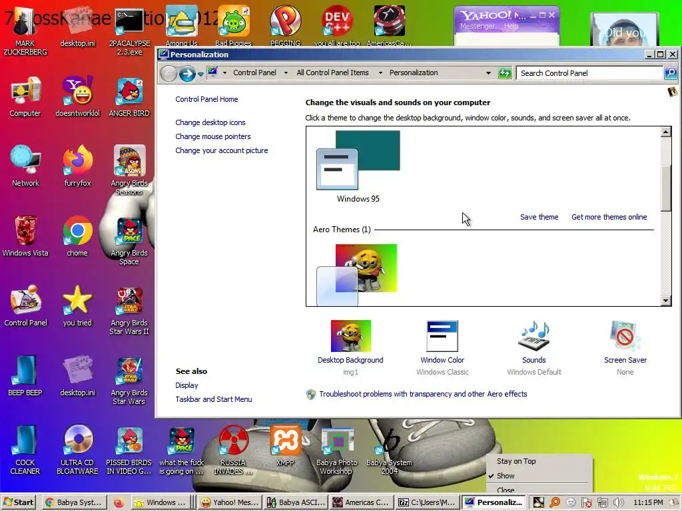Select the 2PACALYPSE 2.3.exe icon
This screenshot has height=511, width=682.
click(130, 31)
